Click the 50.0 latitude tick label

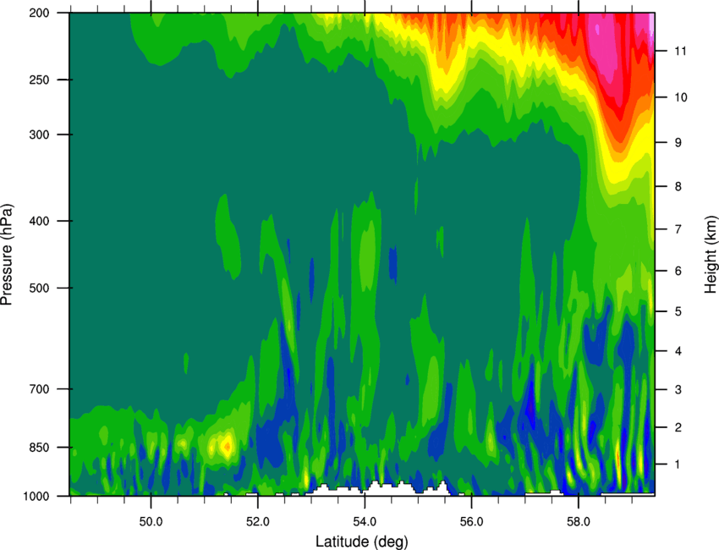pyautogui.click(x=151, y=521)
